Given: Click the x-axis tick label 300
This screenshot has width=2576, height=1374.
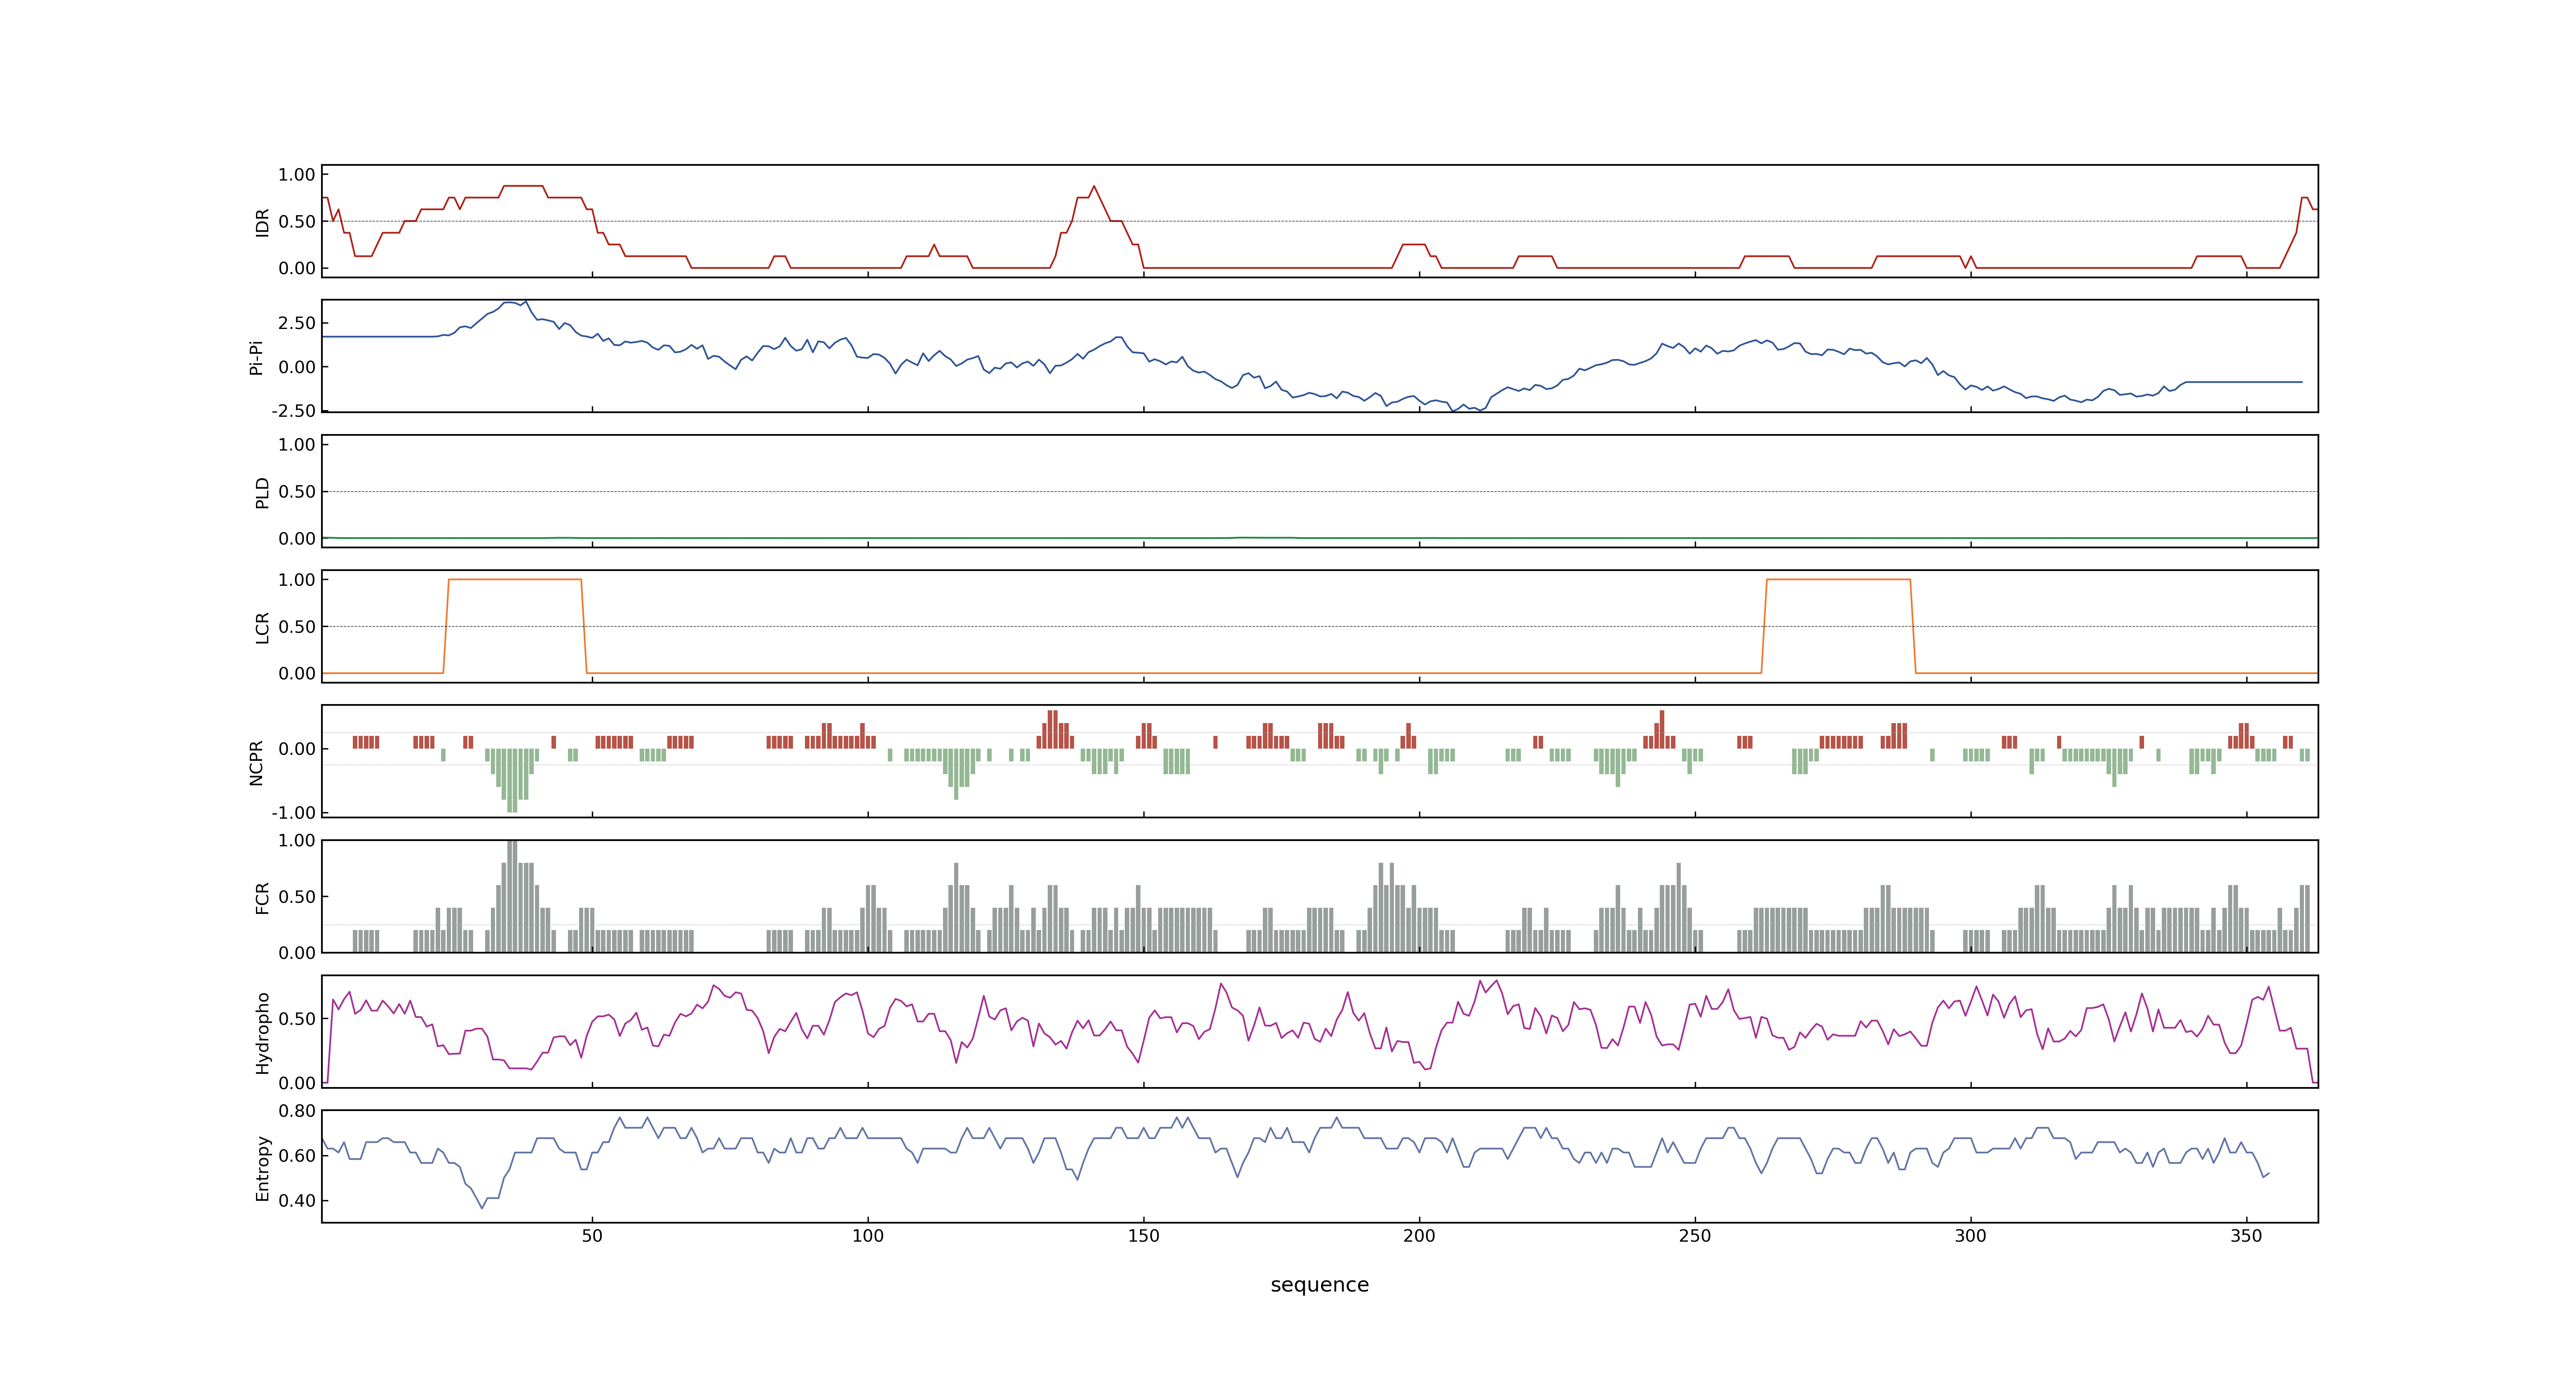Looking at the screenshot, I should (1970, 1236).
